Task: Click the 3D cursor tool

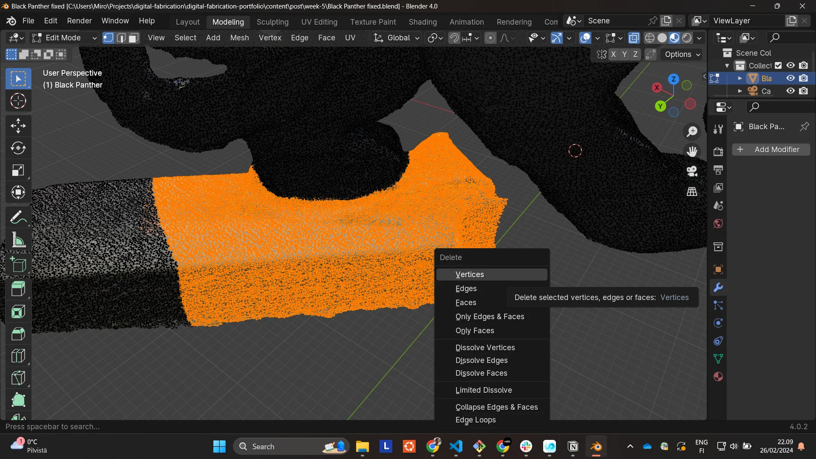Action: [x=18, y=101]
